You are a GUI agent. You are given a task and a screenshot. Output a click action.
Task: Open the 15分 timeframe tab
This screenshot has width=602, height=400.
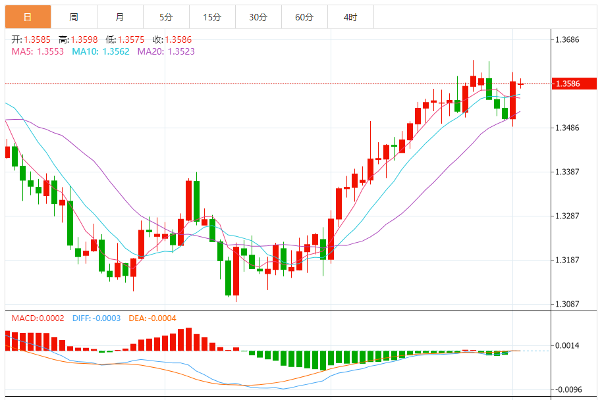pos(212,17)
